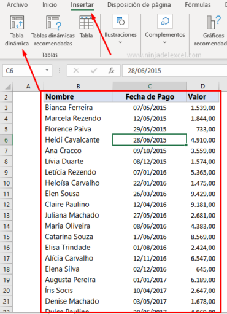
Task: Expand the Name Box dropdown arrow
Action: [47, 70]
